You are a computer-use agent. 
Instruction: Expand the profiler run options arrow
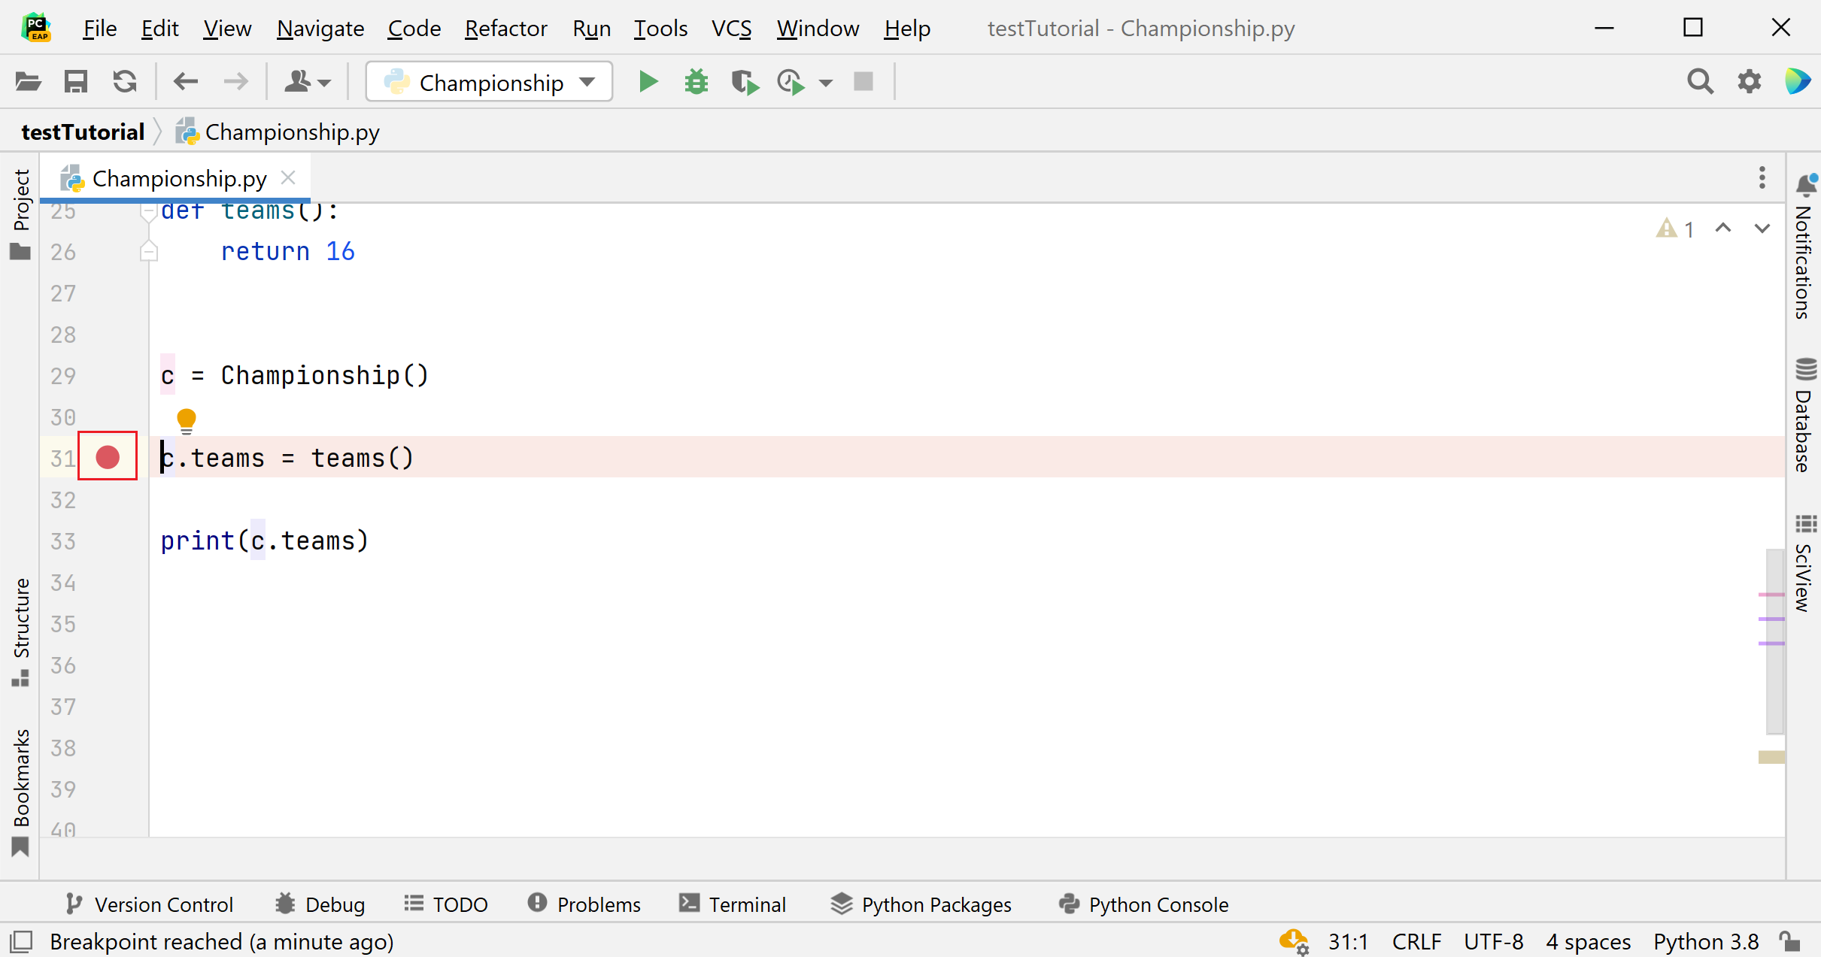coord(826,83)
